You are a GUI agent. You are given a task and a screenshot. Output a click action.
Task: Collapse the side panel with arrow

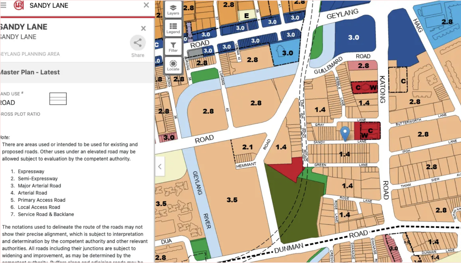160,167
